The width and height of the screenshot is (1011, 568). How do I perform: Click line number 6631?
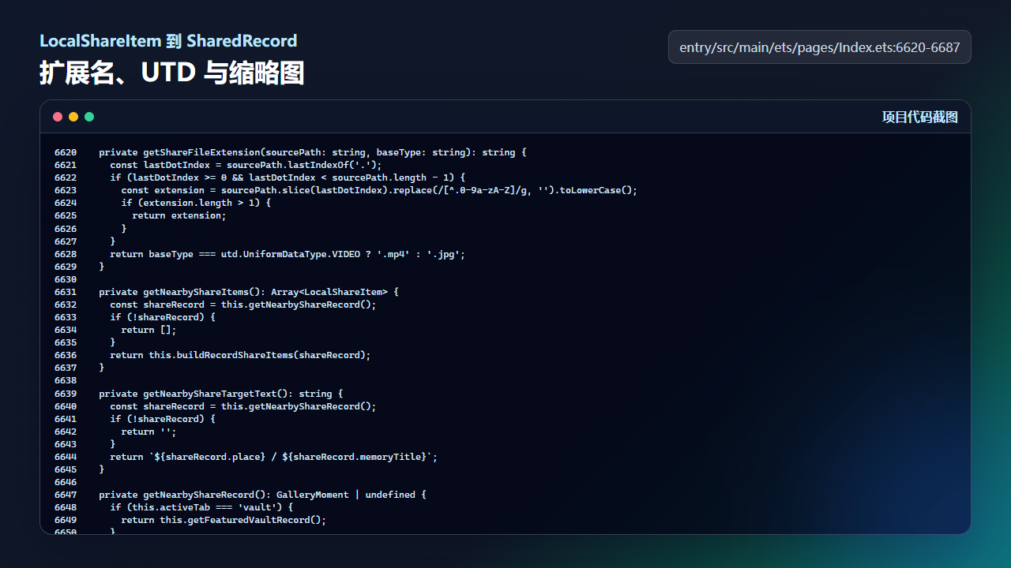[x=66, y=292]
